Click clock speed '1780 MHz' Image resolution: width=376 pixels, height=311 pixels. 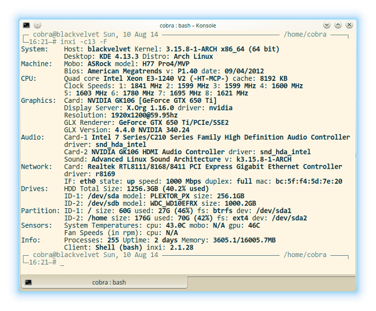coord(138,93)
